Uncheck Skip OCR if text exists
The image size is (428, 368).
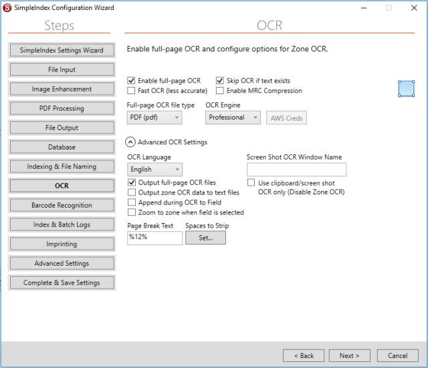[x=220, y=81]
